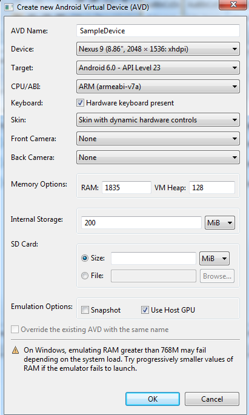Click the Cancel button
The height and width of the screenshot is (415, 249).
pos(212,399)
